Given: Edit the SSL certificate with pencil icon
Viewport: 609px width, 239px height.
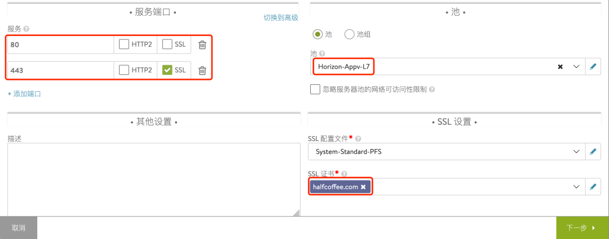Looking at the screenshot, I should click(593, 187).
